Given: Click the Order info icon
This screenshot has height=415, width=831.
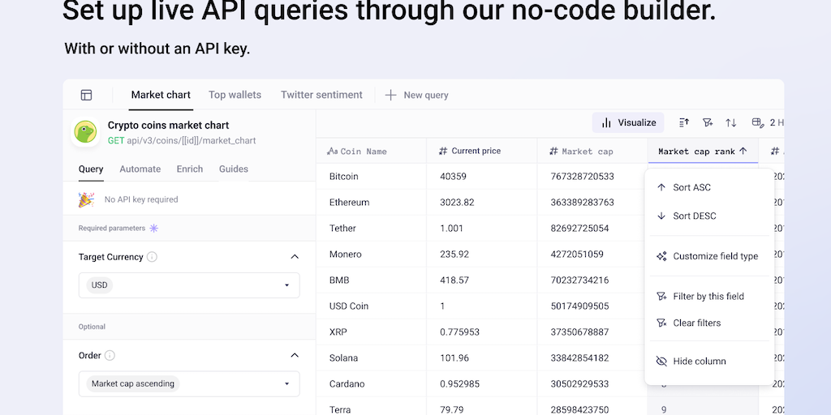Looking at the screenshot, I should (x=110, y=355).
